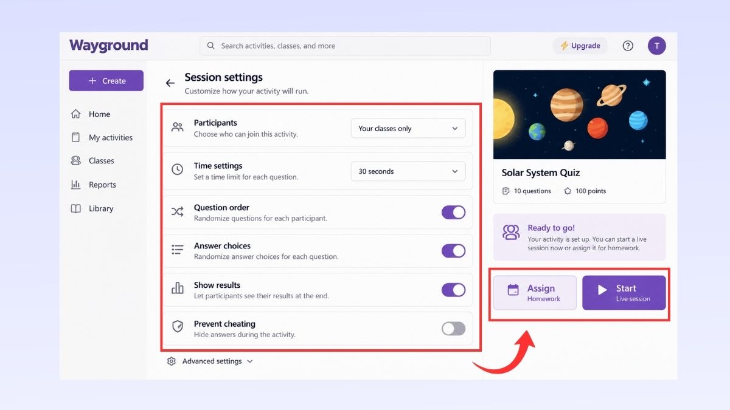
Task: Open the help question mark icon
Action: (628, 46)
